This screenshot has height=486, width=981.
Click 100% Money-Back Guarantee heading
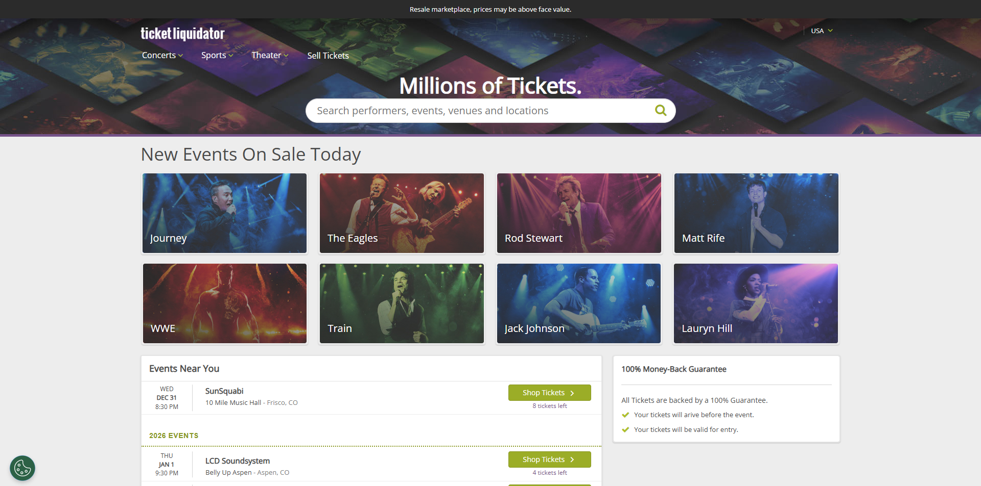click(674, 369)
